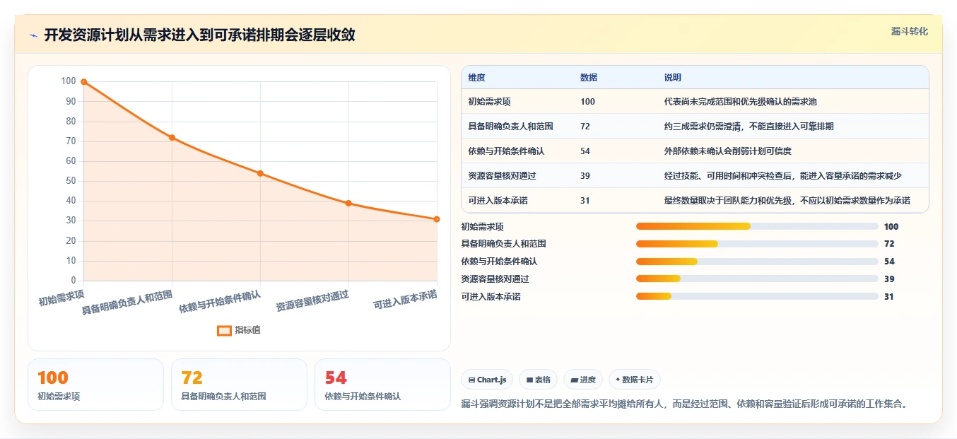Click table value 100 in the 数据 column
Image resolution: width=957 pixels, height=439 pixels.
point(587,102)
